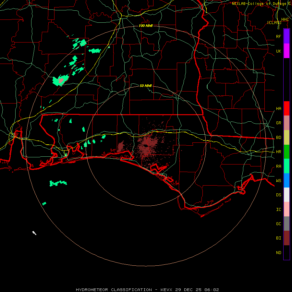This screenshot has width=292, height=292.
Task: Click the RA legend label
Action: pyautogui.click(x=278, y=166)
